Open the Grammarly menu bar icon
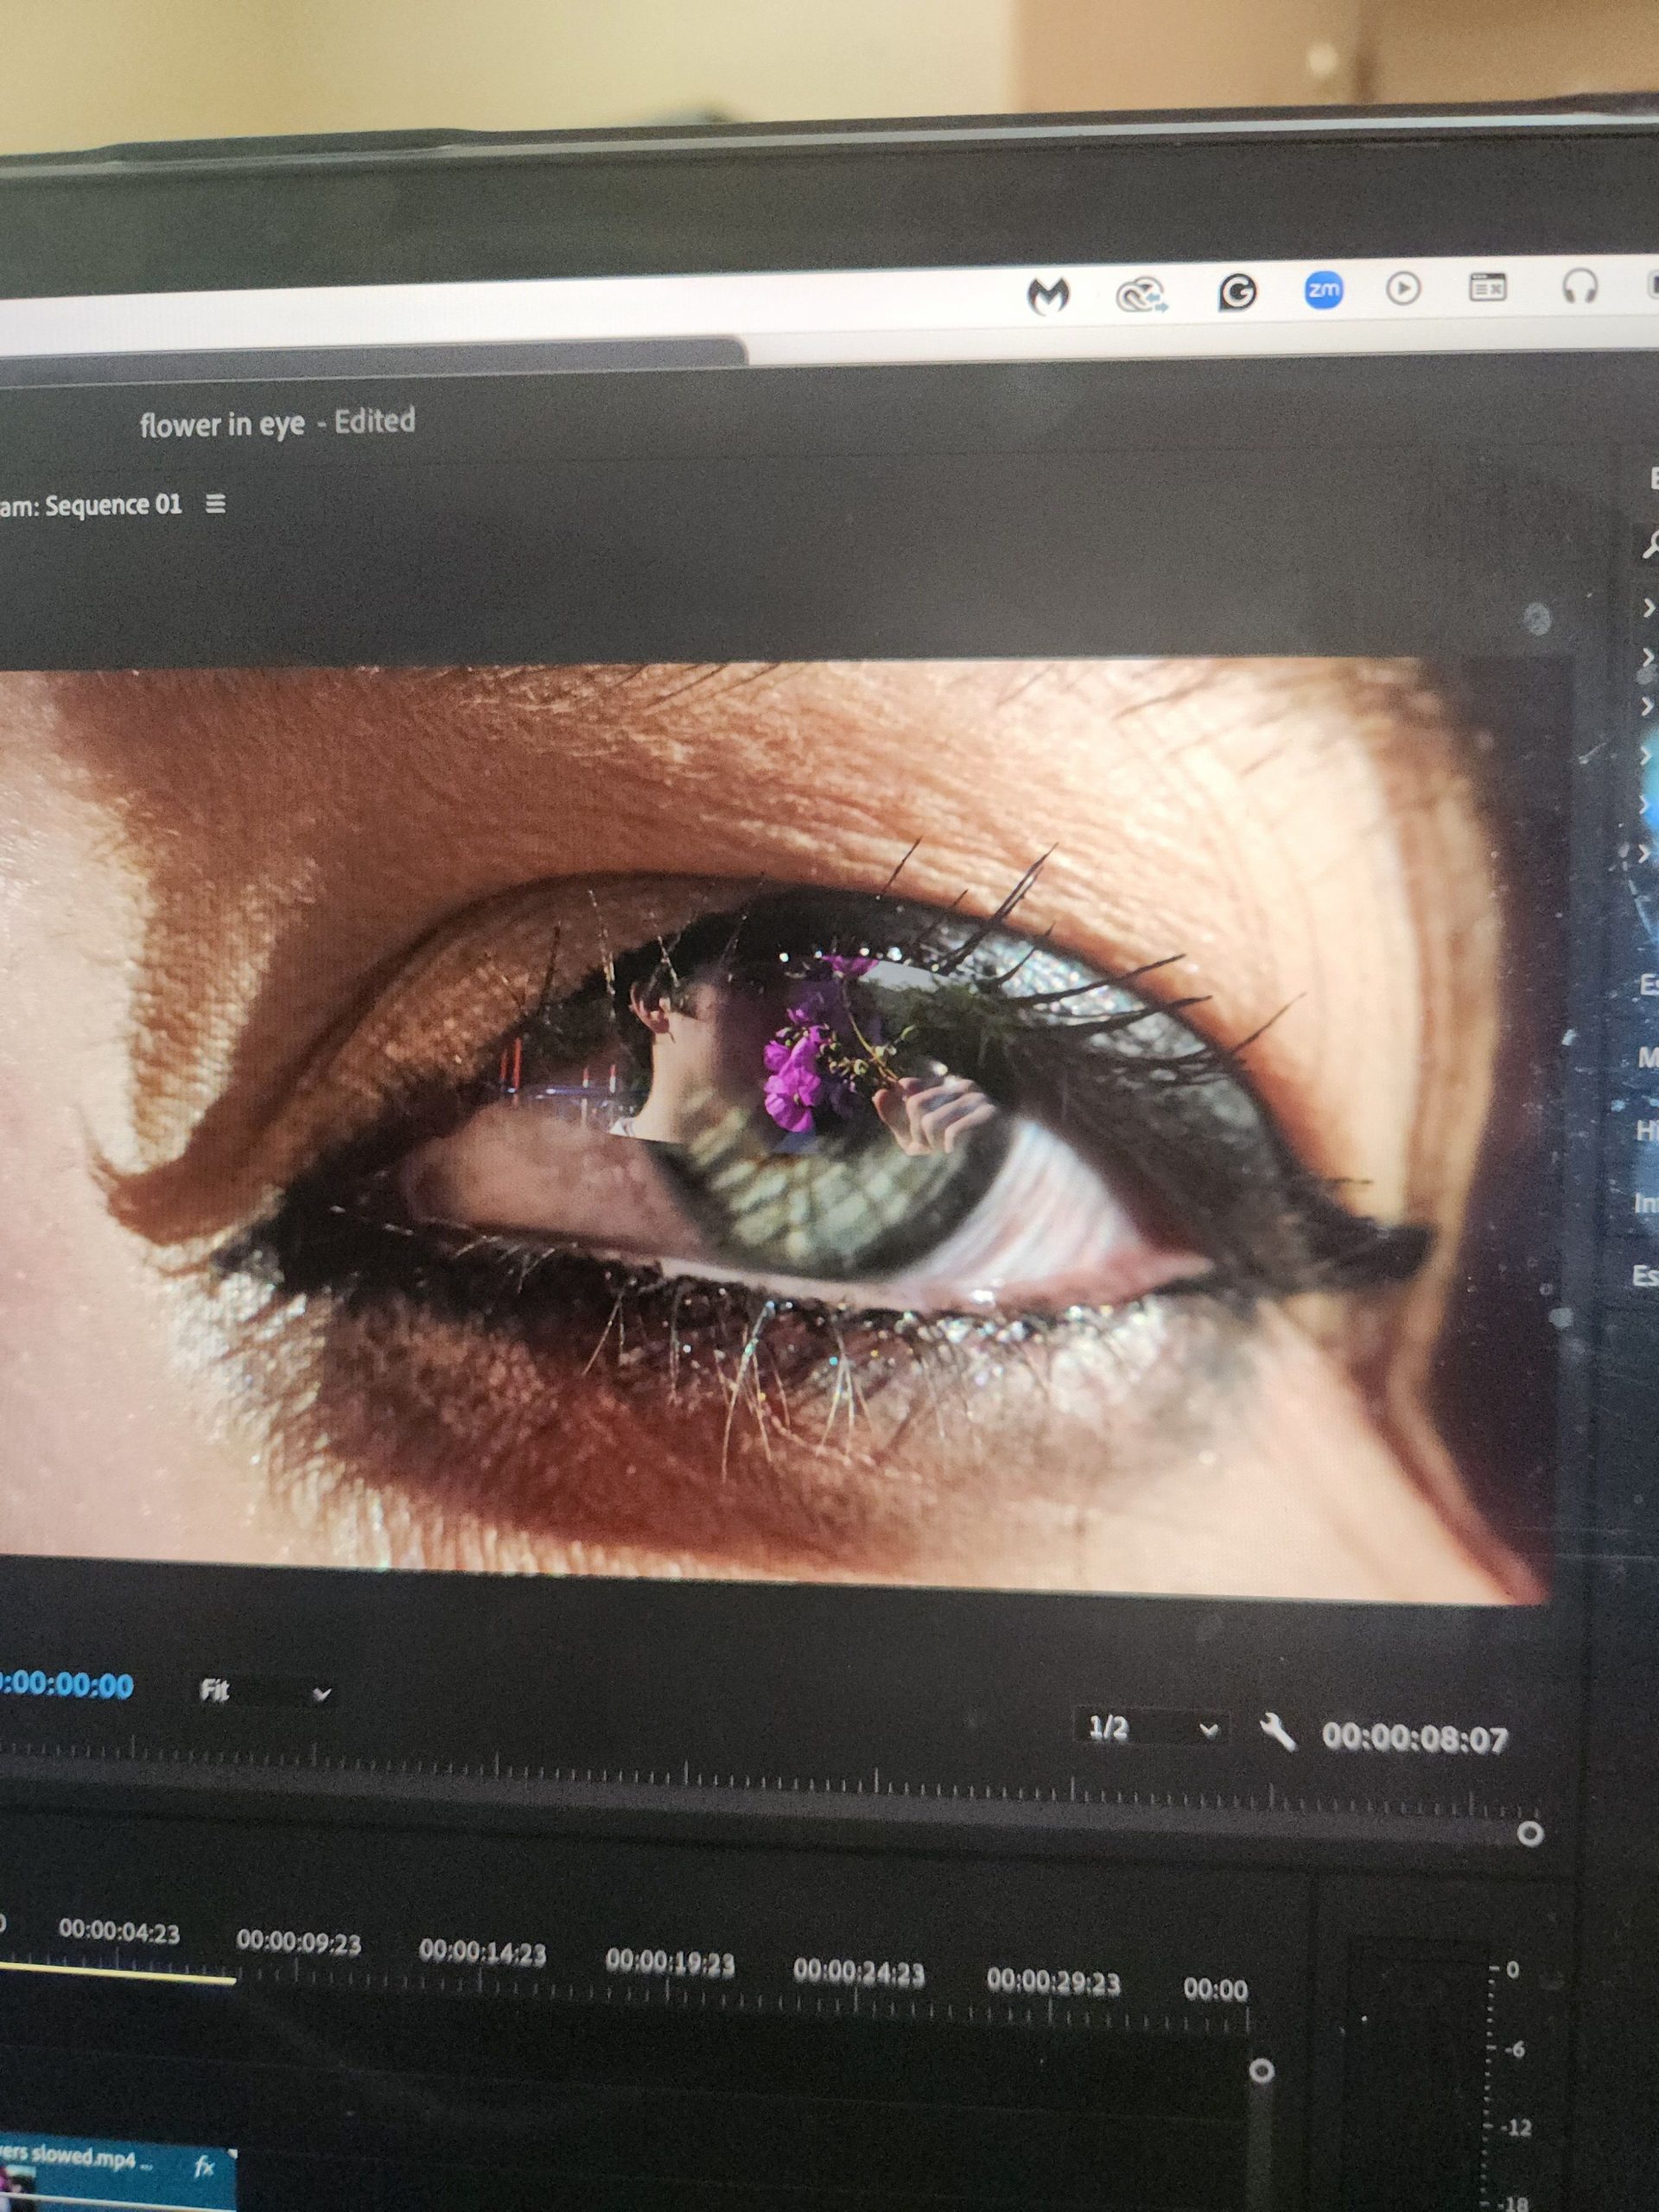Screen dimensions: 1659x2212 1237,292
